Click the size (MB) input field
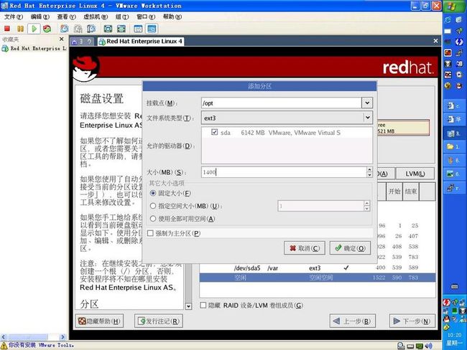 [x=284, y=172]
